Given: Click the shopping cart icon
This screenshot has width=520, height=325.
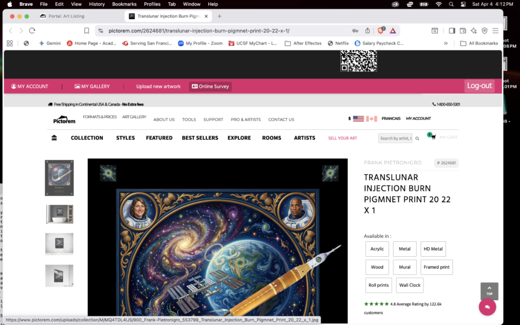Looking at the screenshot, I should (432, 137).
